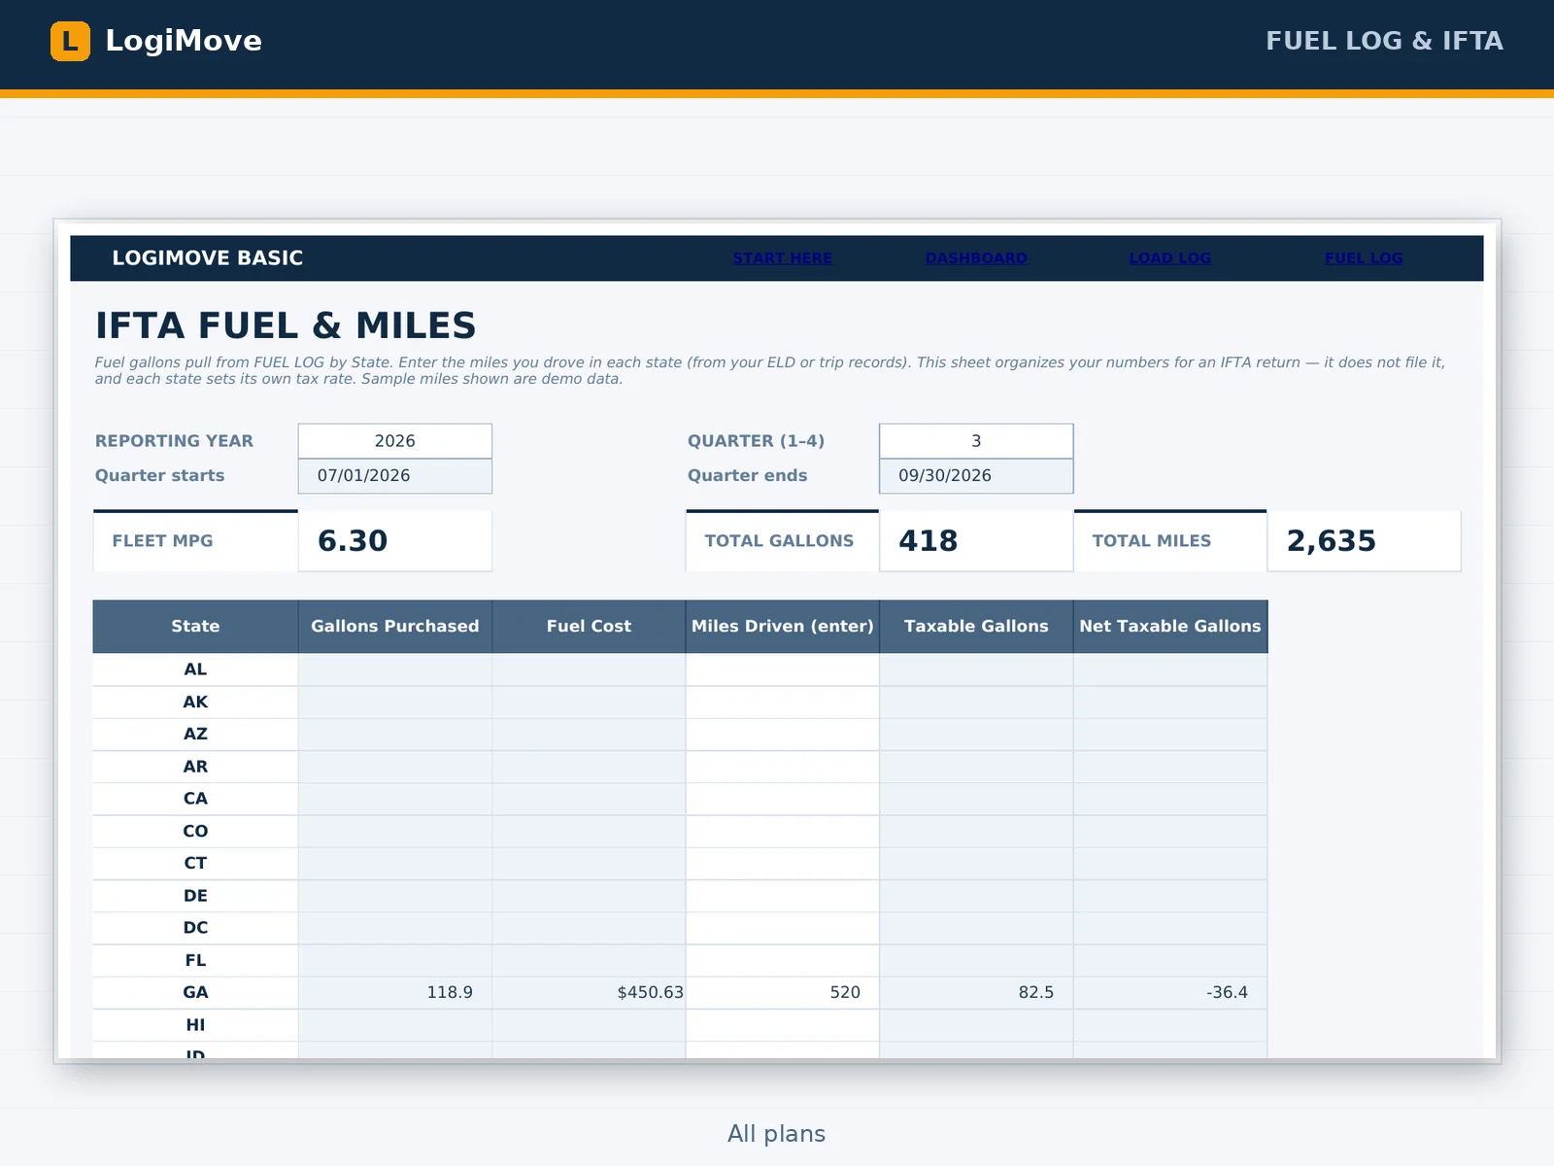Select the AZ state row label

(x=195, y=735)
